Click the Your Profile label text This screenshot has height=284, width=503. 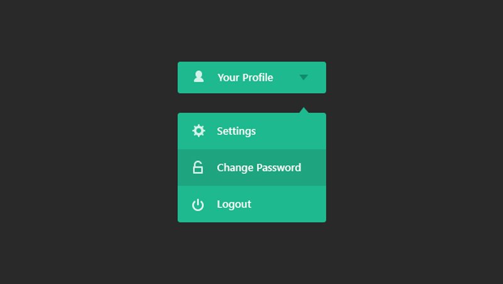click(x=245, y=77)
